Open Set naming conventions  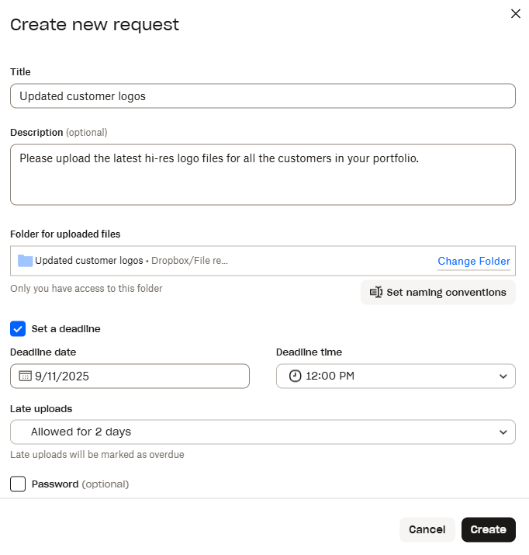point(437,293)
